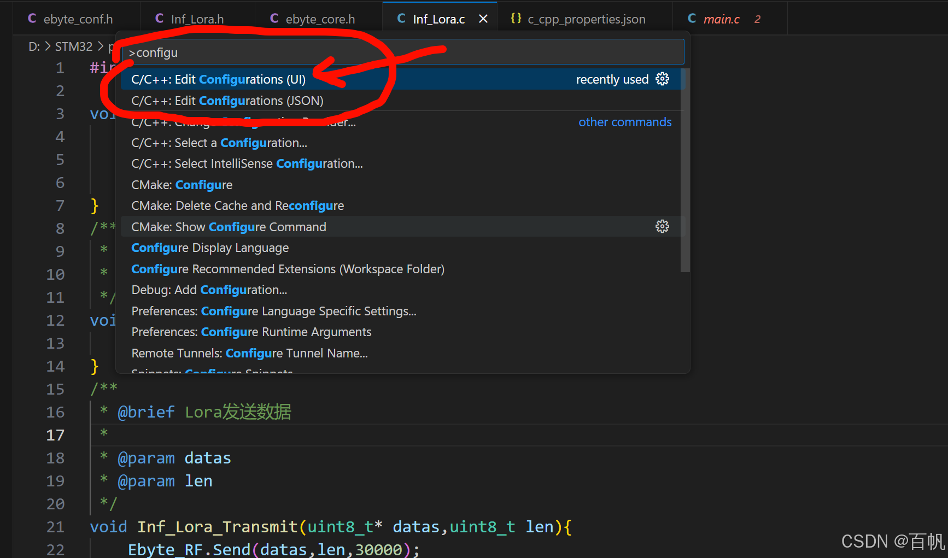Click the C file icon on ebyte_conf.h tab

(32, 19)
